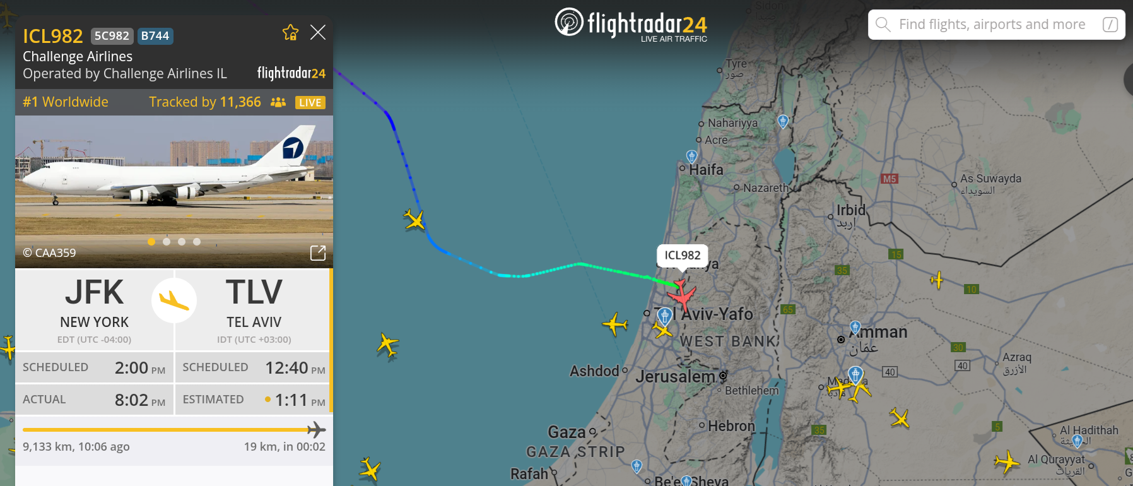
Task: Click the flight progress bar plane marker
Action: (316, 430)
